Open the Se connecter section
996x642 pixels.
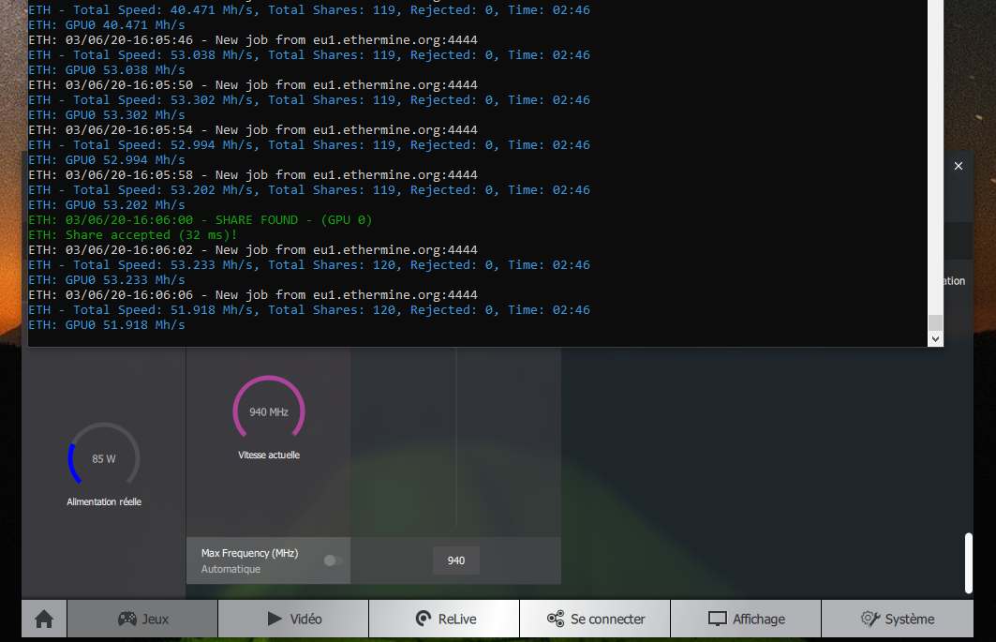(x=595, y=619)
